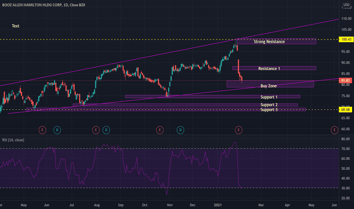This screenshot has width=354, height=209.
Task: Click the Dec label on time axis
Action: [x=193, y=205]
